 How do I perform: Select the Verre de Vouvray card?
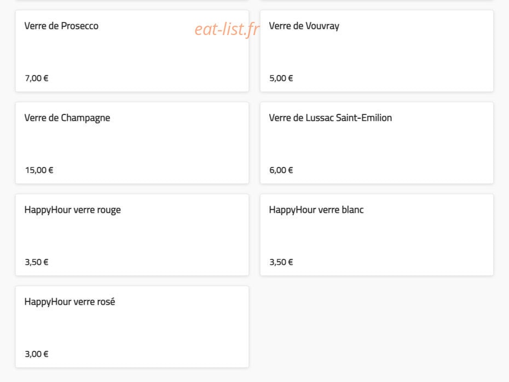point(377,51)
